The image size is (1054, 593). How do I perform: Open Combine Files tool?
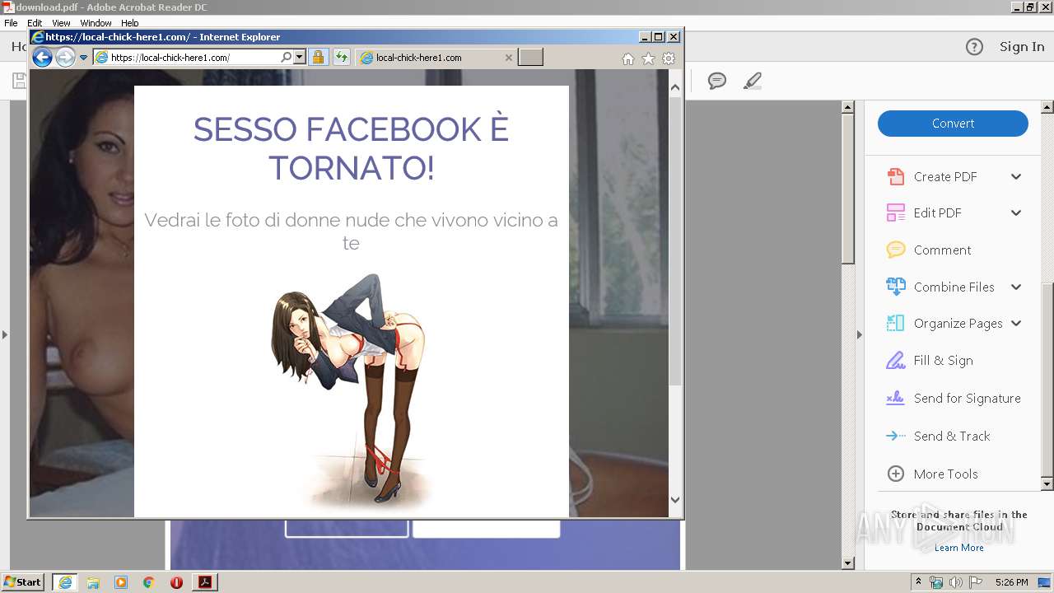pos(954,287)
